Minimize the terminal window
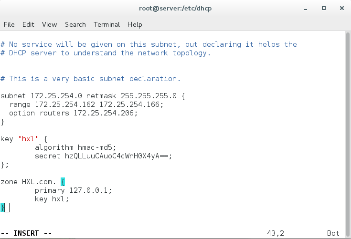 [x=306, y=9]
